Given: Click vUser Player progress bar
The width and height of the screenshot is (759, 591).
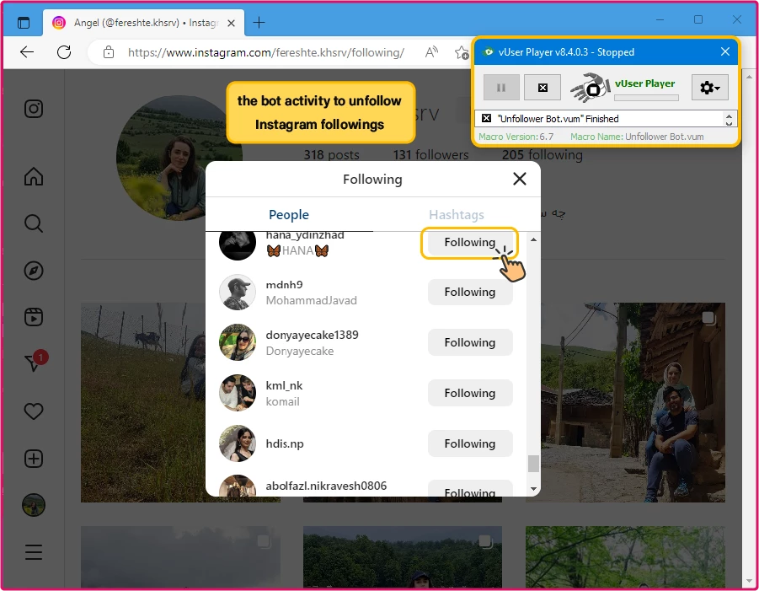Looking at the screenshot, I should [646, 97].
